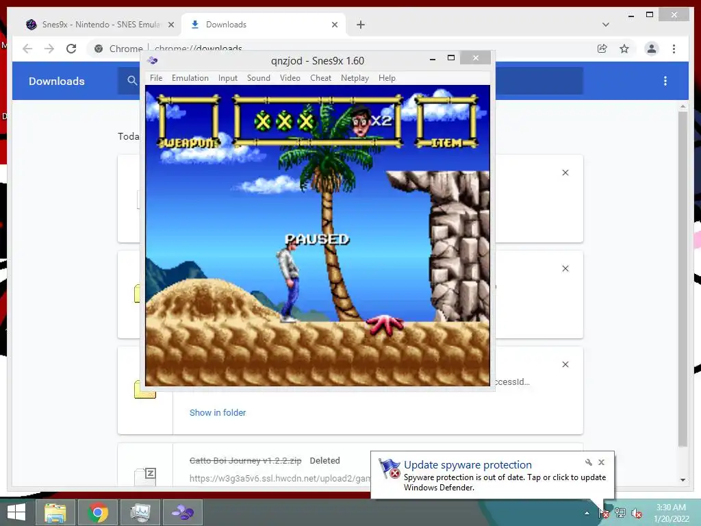Screen dimensions: 701x526
Task: Show hidden system tray icons
Action: (587, 513)
